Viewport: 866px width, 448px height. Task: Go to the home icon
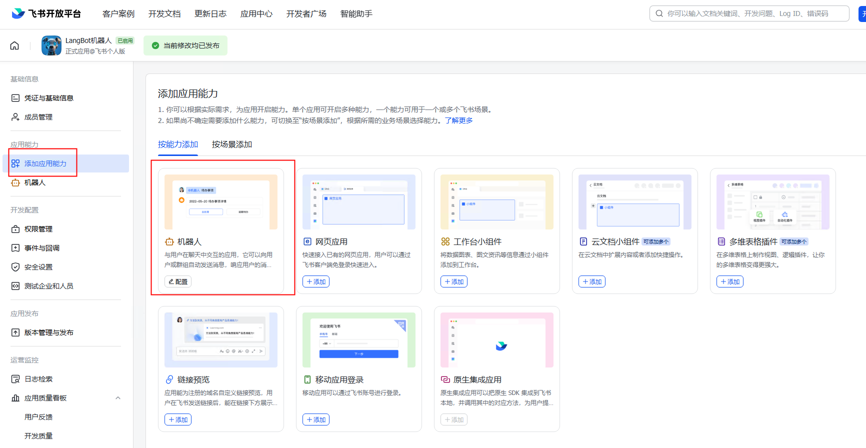14,45
